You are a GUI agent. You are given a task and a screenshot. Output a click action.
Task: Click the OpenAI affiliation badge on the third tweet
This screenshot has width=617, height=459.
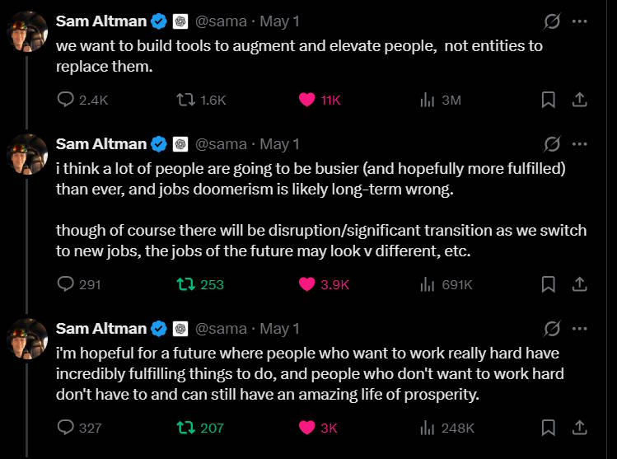pos(180,329)
